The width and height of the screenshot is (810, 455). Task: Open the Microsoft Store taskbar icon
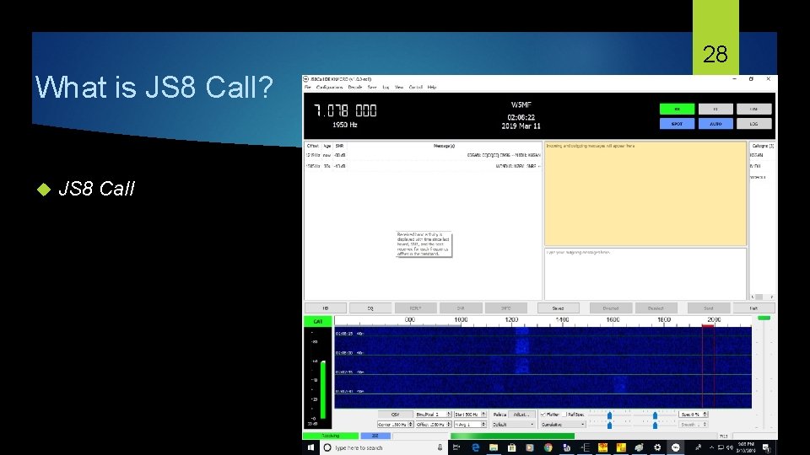tap(511, 447)
